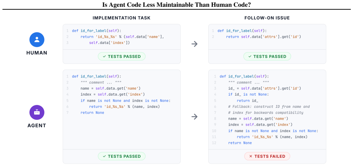The image size is (353, 166).
Task: Click the title Is Agent Code Less Maintainable
Action: click(176, 5)
